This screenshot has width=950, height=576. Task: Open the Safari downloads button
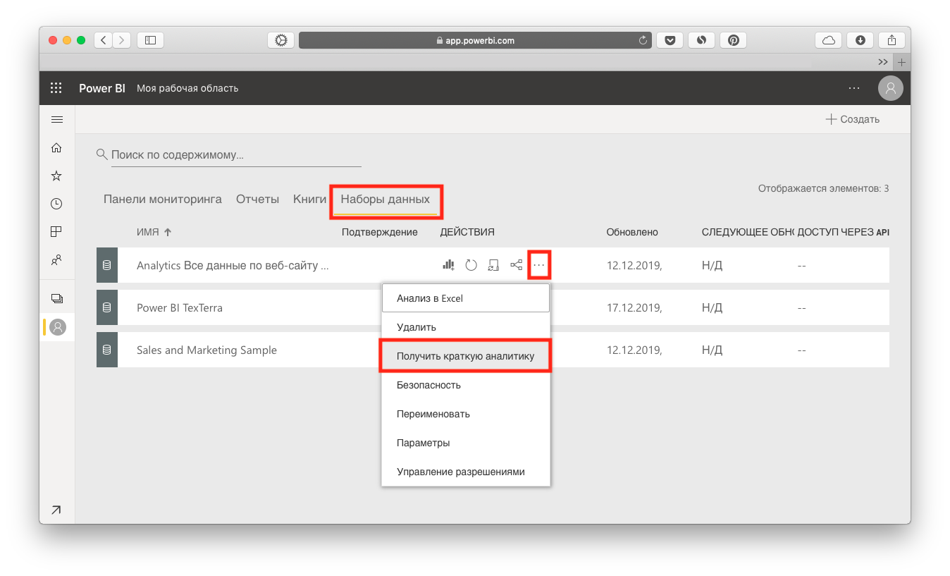pyautogui.click(x=860, y=40)
